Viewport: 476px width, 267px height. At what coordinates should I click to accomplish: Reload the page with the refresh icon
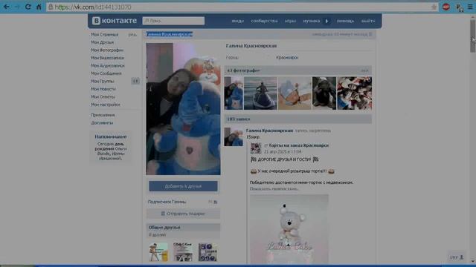click(x=28, y=7)
